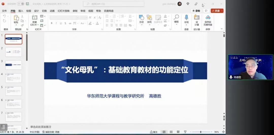Click the Paste (粘贴) clipboard icon
The height and width of the screenshot is (135, 274).
click(x=16, y=18)
